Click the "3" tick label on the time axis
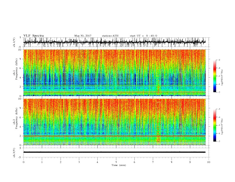Image resolution: width=235 pixels, height=182 pixels. (x=79, y=162)
